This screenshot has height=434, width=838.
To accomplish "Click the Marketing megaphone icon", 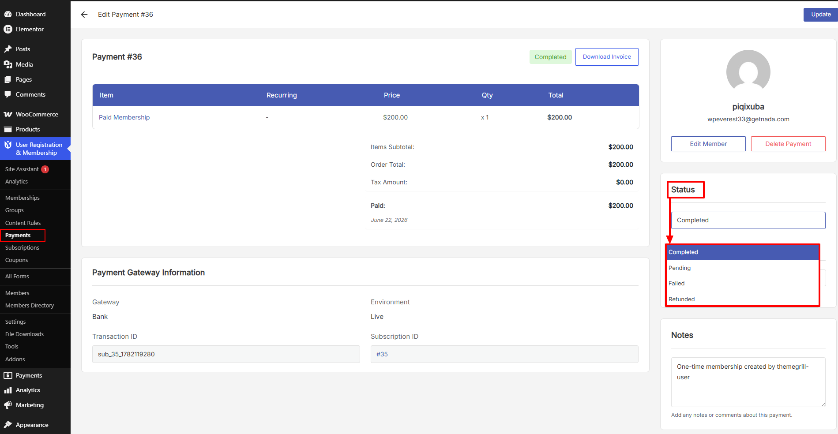I will (x=8, y=405).
